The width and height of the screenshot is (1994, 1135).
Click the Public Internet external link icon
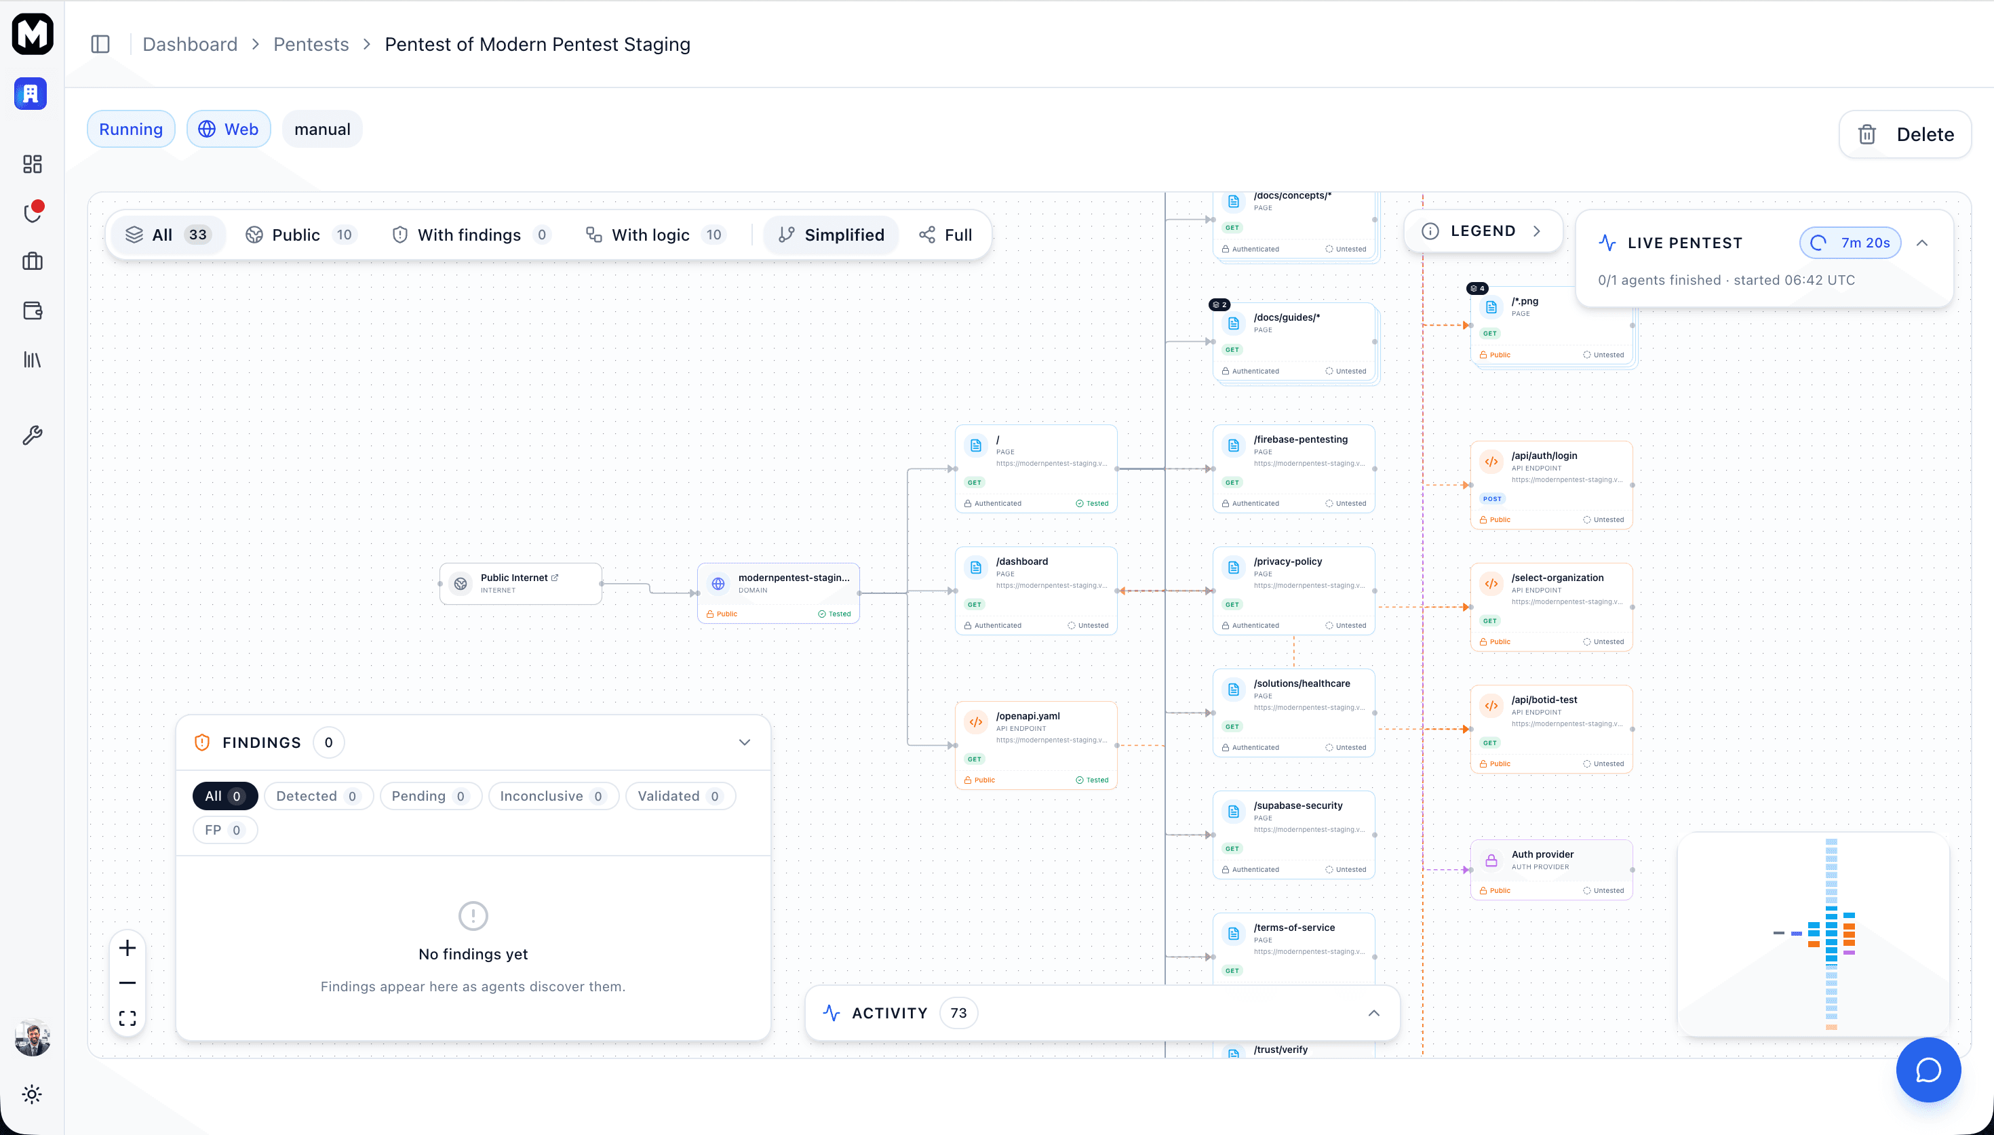[x=555, y=578]
